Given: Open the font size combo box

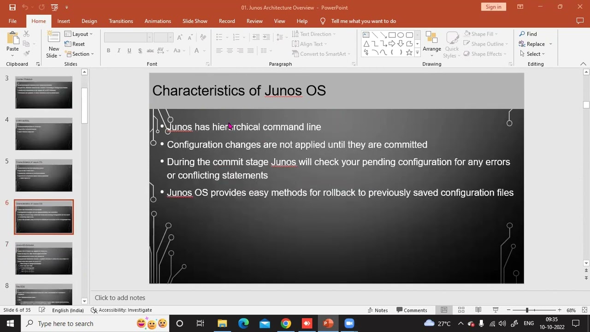Looking at the screenshot, I should tap(163, 37).
